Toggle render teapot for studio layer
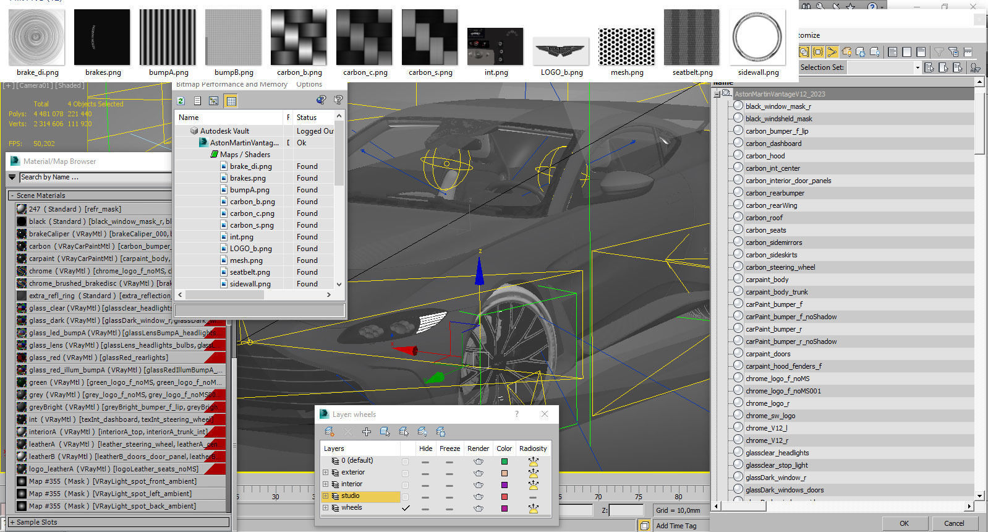 coord(478,496)
